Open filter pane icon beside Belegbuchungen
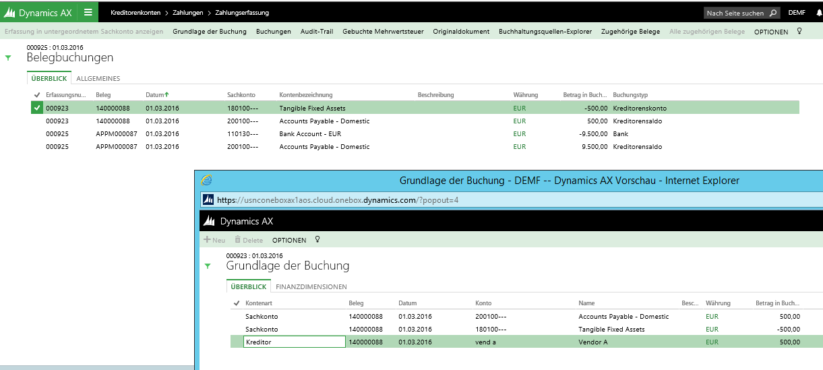The width and height of the screenshot is (823, 370). (8, 58)
